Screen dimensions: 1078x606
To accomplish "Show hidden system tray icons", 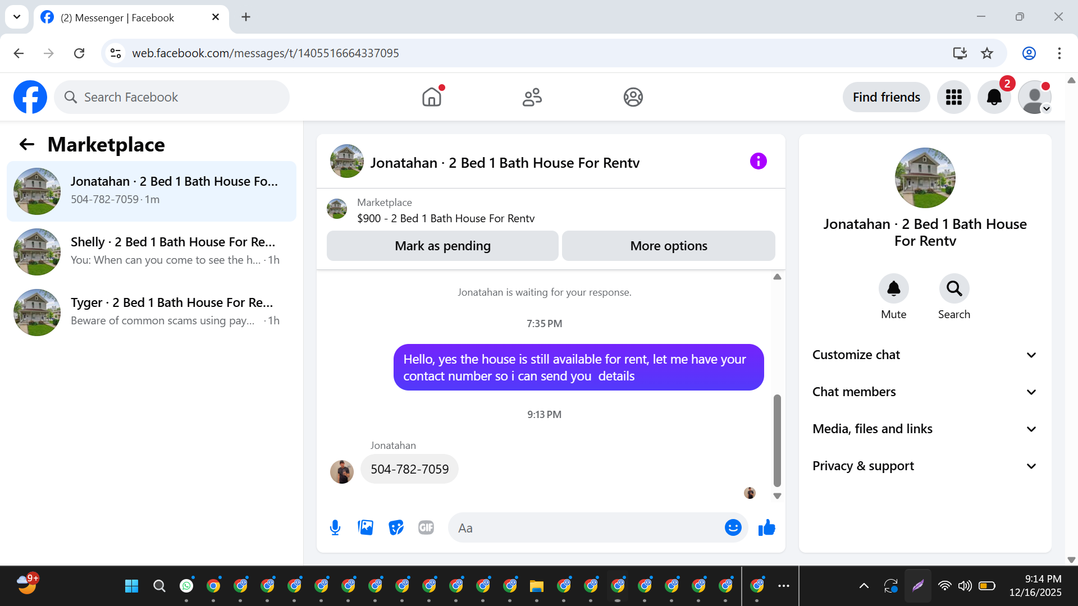I will pos(864,586).
